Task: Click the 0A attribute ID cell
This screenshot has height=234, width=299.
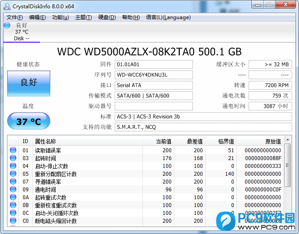Action: pos(26,197)
